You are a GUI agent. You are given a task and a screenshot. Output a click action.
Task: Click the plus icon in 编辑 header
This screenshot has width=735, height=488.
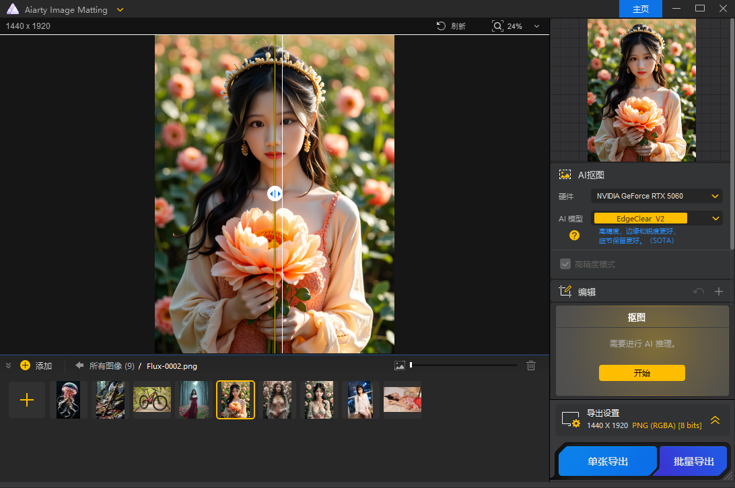coord(719,291)
